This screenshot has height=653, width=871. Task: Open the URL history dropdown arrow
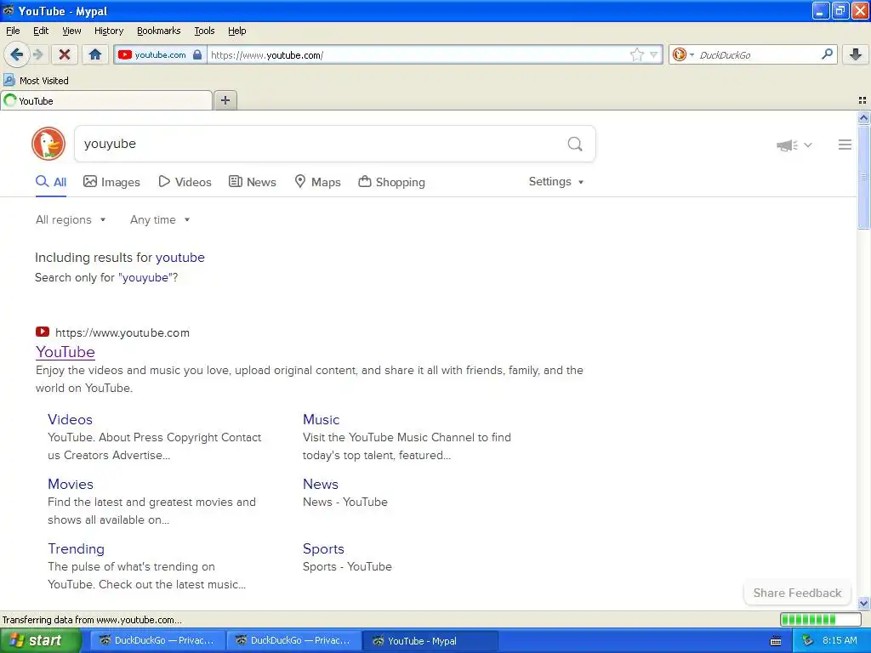pos(654,54)
